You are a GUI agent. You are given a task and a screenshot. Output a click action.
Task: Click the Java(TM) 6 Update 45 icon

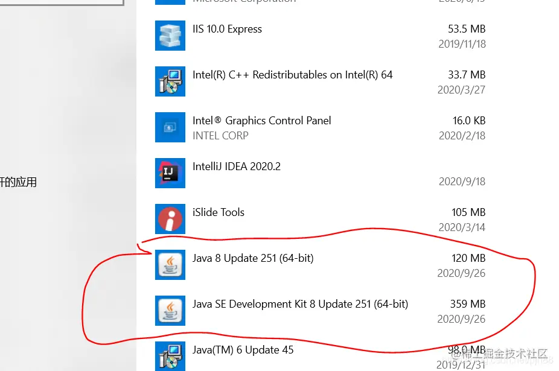170,356
